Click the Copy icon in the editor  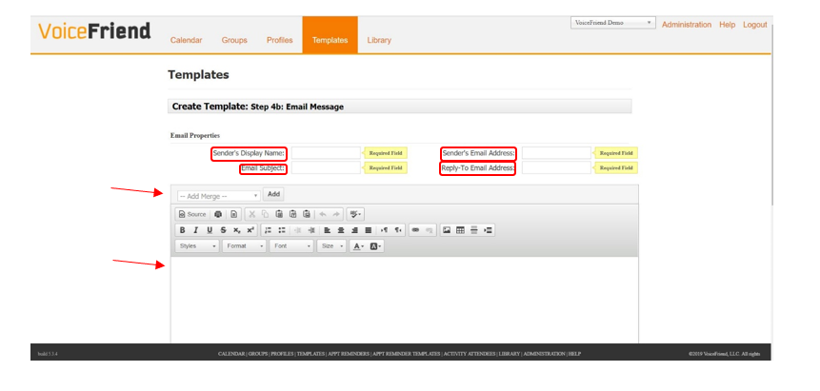[265, 214]
